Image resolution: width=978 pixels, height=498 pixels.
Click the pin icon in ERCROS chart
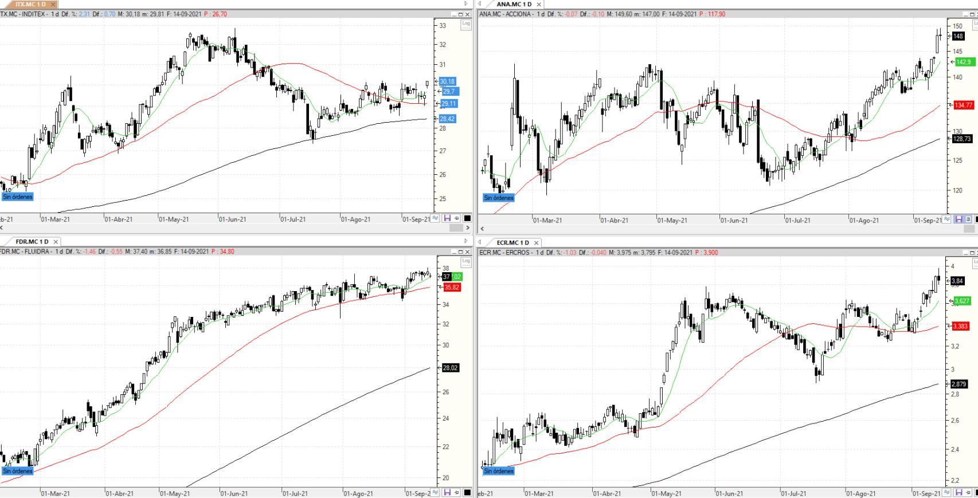coord(968,492)
